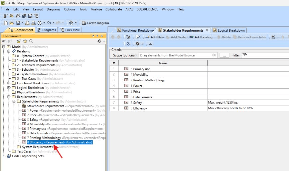Switch to the Lock View tab
289x171 pixels.
point(70,30)
